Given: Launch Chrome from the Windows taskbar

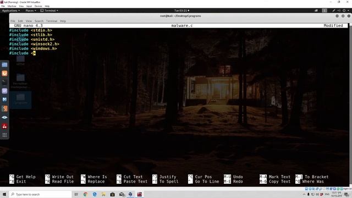Looking at the screenshot, I should (x=85, y=194).
